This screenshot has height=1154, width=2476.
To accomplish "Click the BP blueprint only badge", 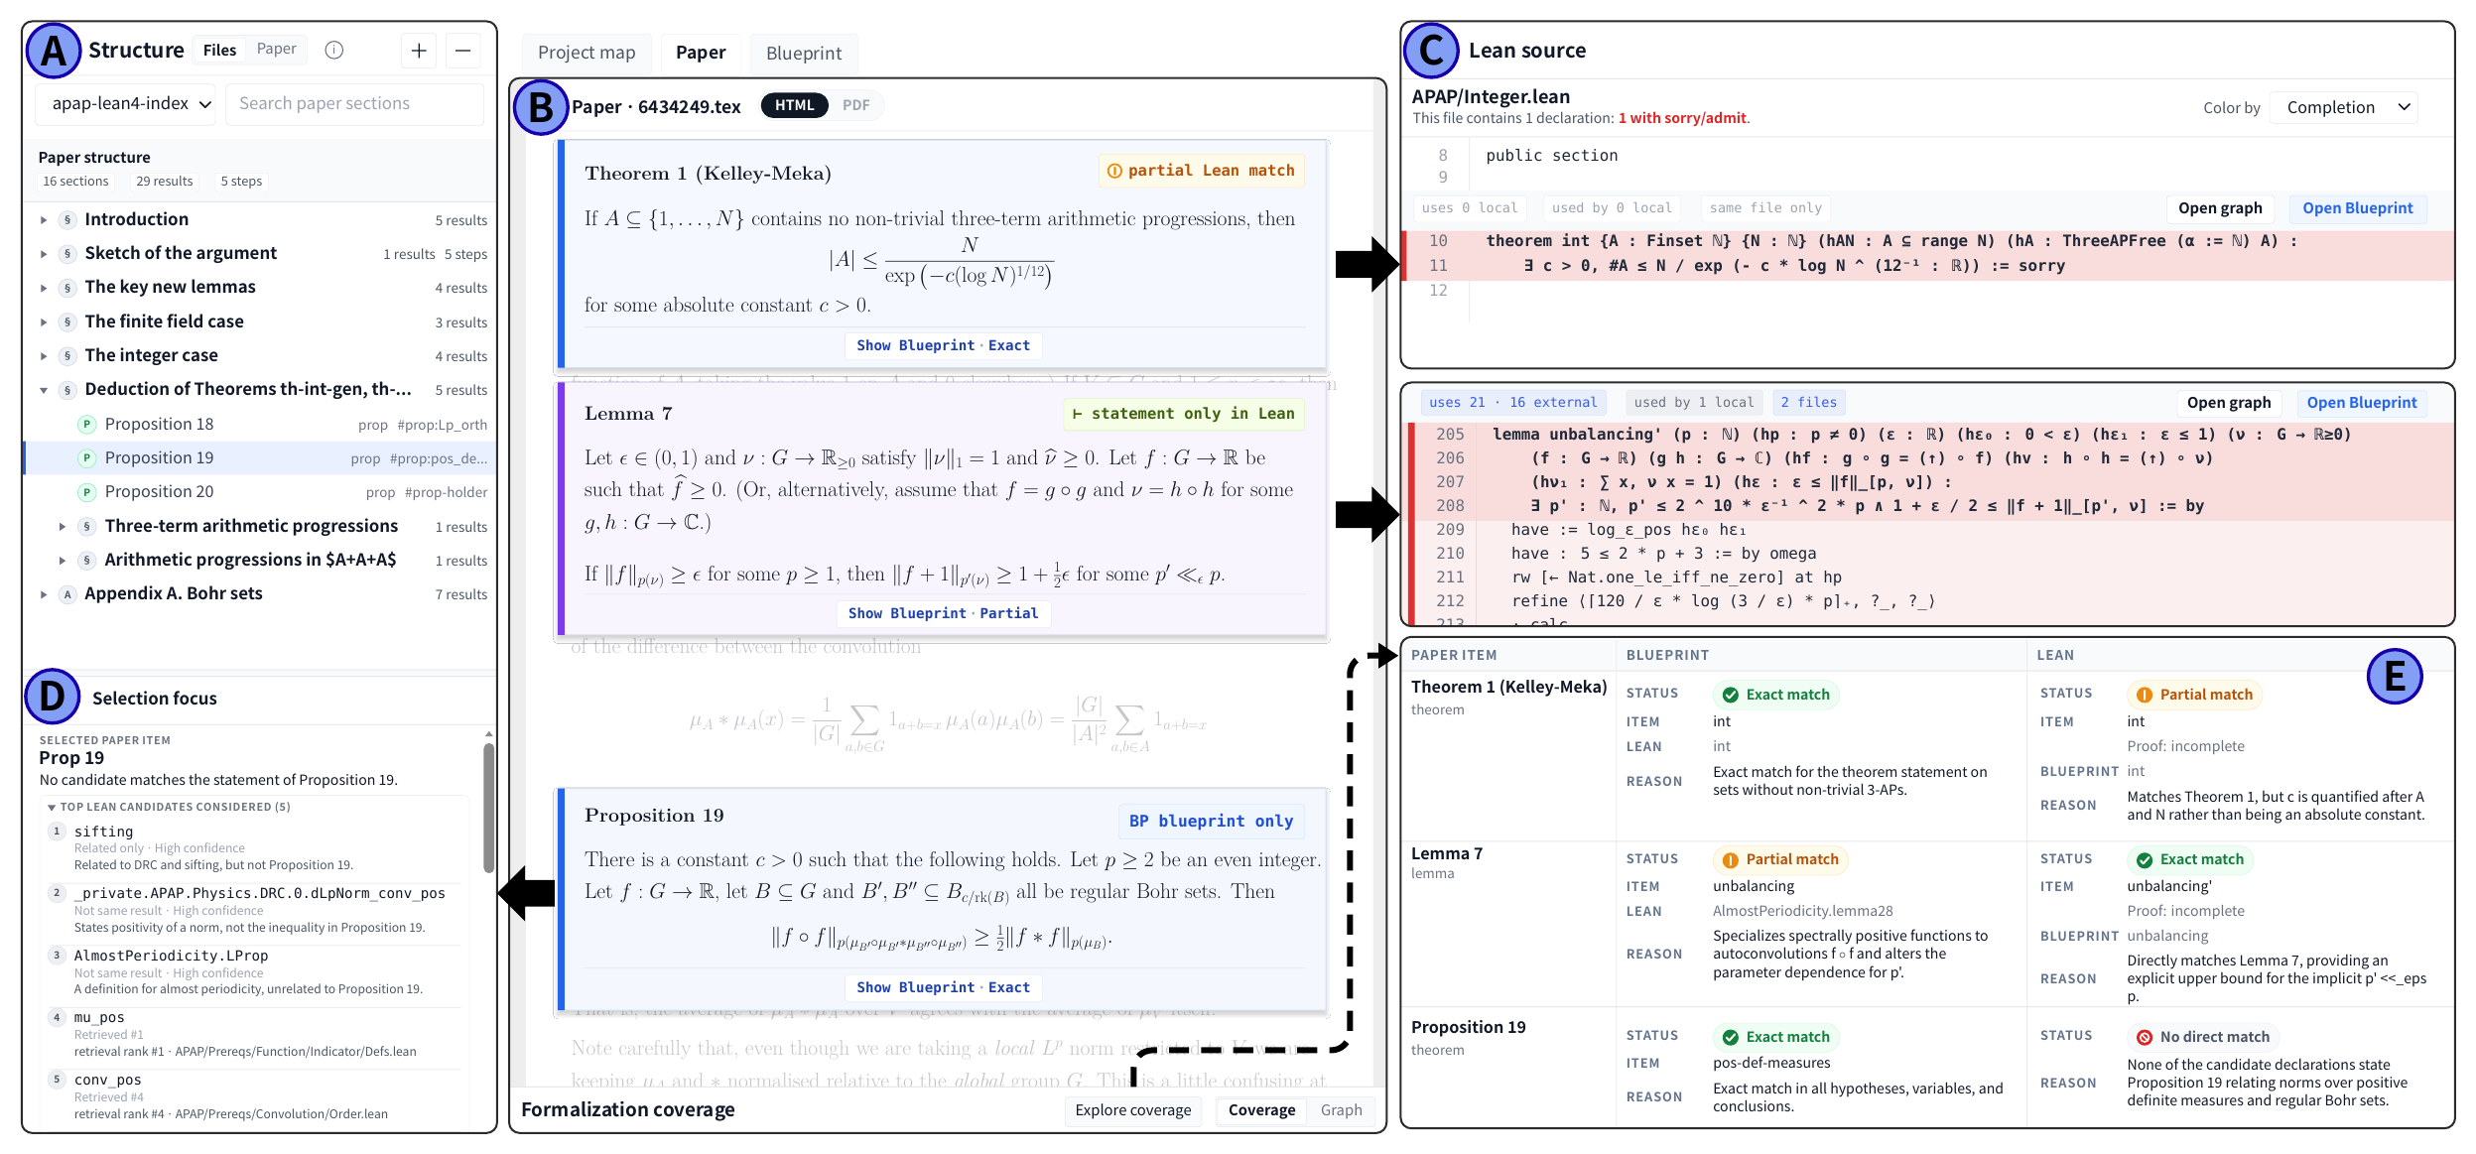I will [x=1211, y=821].
